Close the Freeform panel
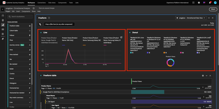Viewport: 219px width, 109px height. point(213,18)
